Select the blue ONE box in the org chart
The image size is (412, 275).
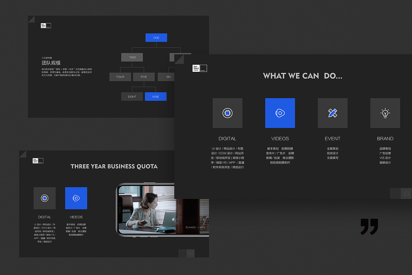[156, 38]
